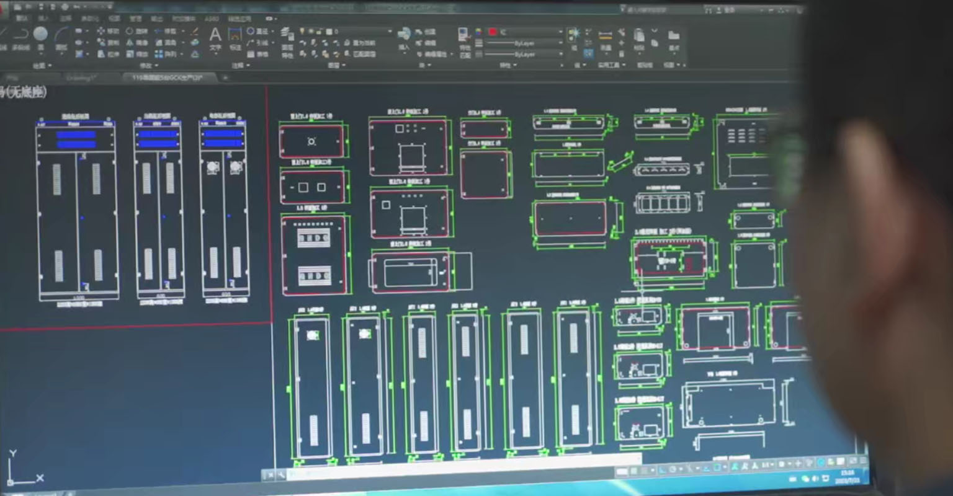Switch to the Drawing1* file tab
Image resolution: width=953 pixels, height=496 pixels.
83,77
